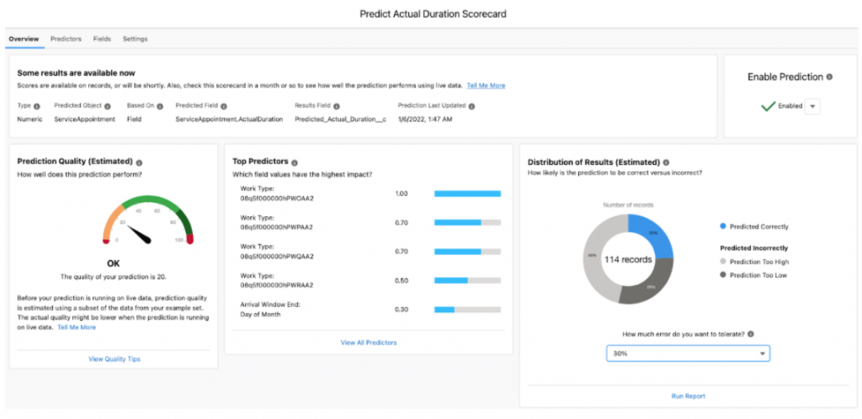Switch to the Predictors tab
This screenshot has height=419, width=862.
pos(67,39)
